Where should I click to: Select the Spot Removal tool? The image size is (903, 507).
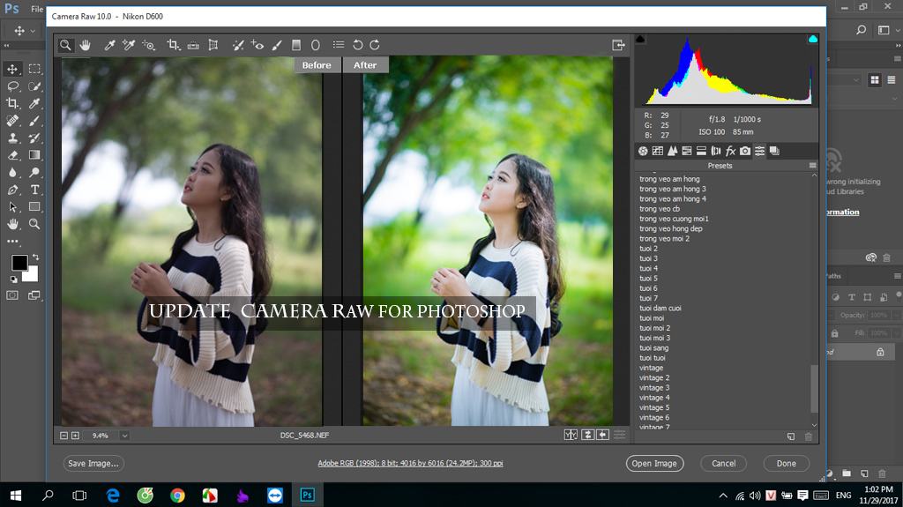pyautogui.click(x=238, y=45)
